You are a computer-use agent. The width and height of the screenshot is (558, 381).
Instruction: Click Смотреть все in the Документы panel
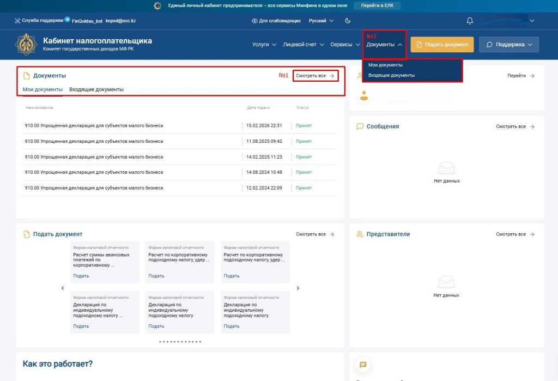(315, 76)
